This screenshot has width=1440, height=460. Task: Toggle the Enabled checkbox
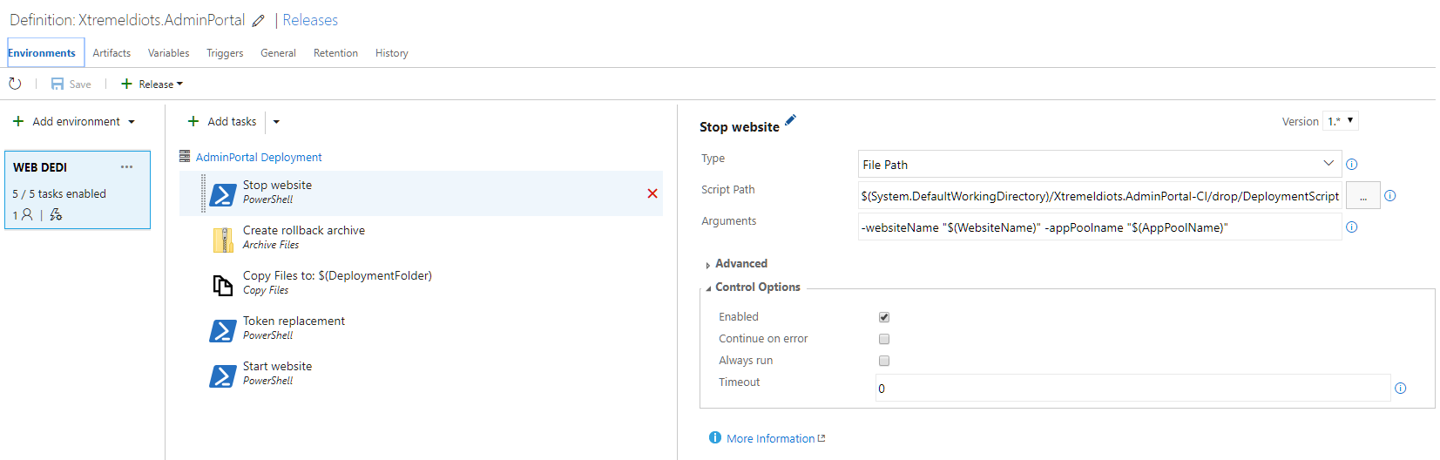point(884,317)
